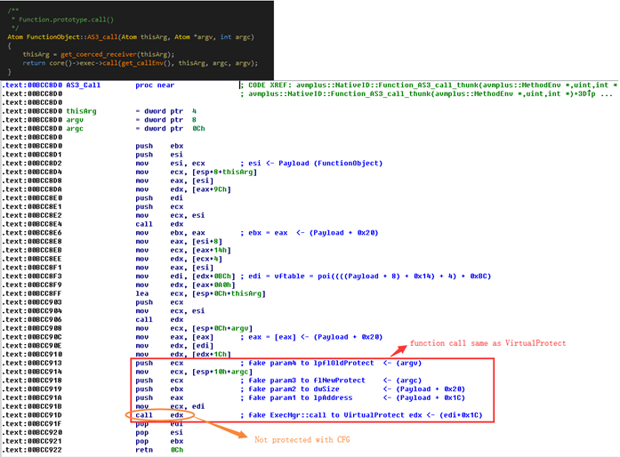Click mov ecx, [esp+0Ch+argv] instruction

[x=194, y=328]
